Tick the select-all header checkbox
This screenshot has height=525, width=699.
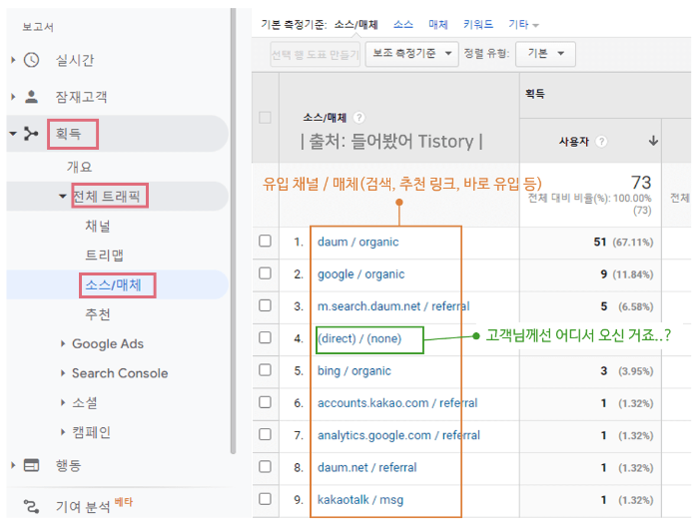click(x=265, y=118)
